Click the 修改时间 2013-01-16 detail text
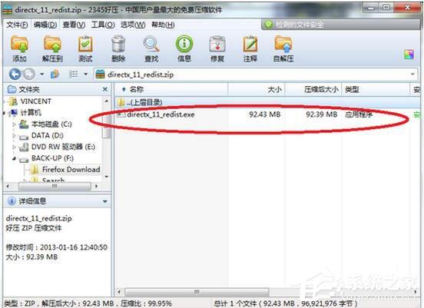The width and height of the screenshot is (424, 308). 57,247
